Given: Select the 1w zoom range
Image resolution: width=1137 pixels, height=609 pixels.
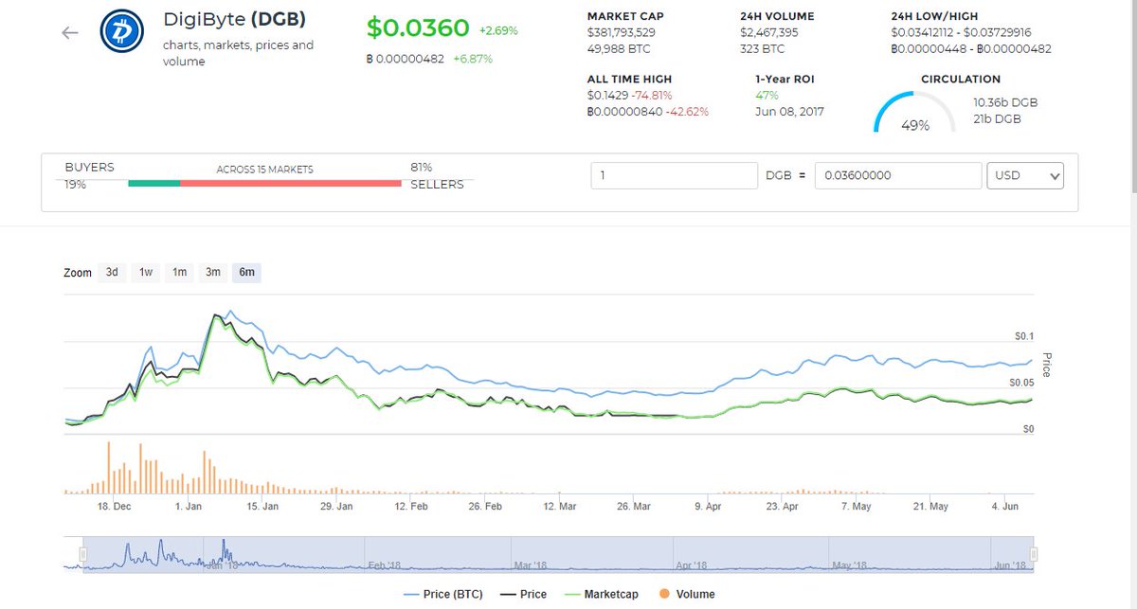Looking at the screenshot, I should tap(146, 272).
